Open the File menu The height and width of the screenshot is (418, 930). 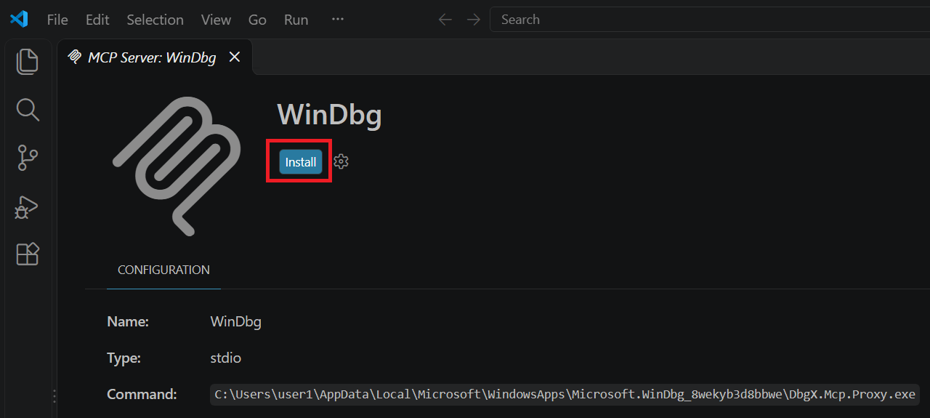(57, 20)
